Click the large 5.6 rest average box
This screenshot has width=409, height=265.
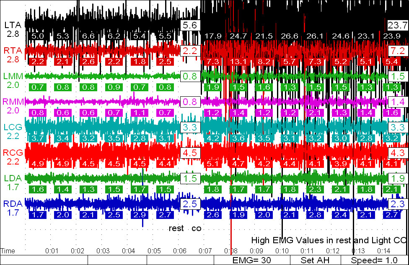tap(190, 25)
